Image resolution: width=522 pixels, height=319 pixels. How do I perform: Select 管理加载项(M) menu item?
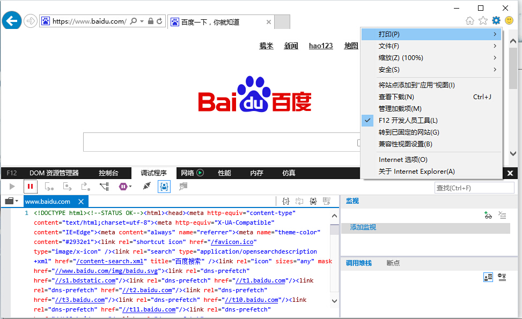pos(431,109)
